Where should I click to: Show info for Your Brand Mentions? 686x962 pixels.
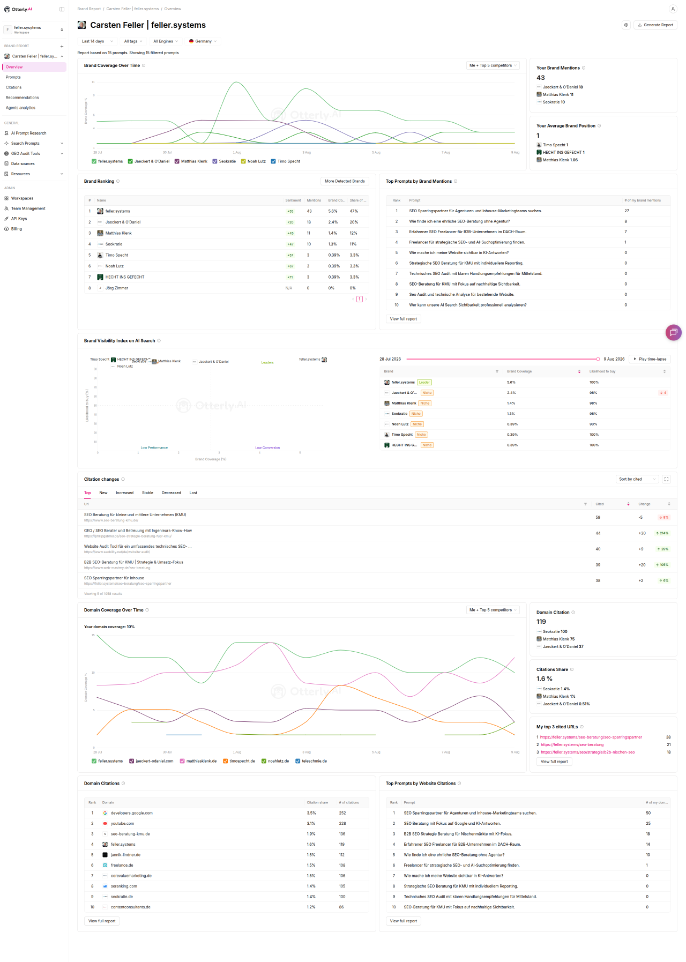coord(584,68)
